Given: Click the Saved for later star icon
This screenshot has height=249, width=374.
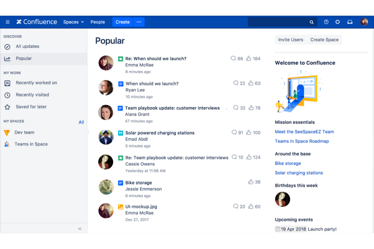Looking at the screenshot, I should 7,107.
